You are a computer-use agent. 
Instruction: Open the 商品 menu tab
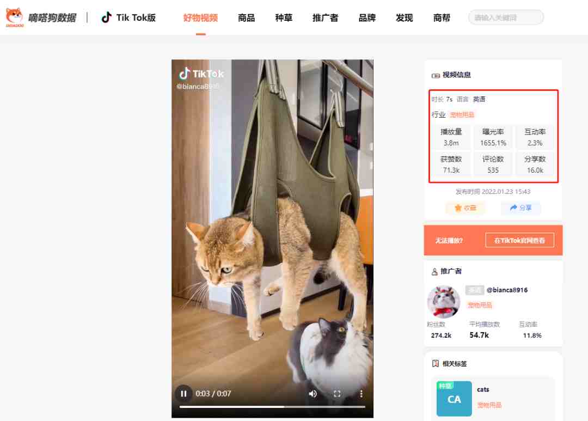(247, 17)
